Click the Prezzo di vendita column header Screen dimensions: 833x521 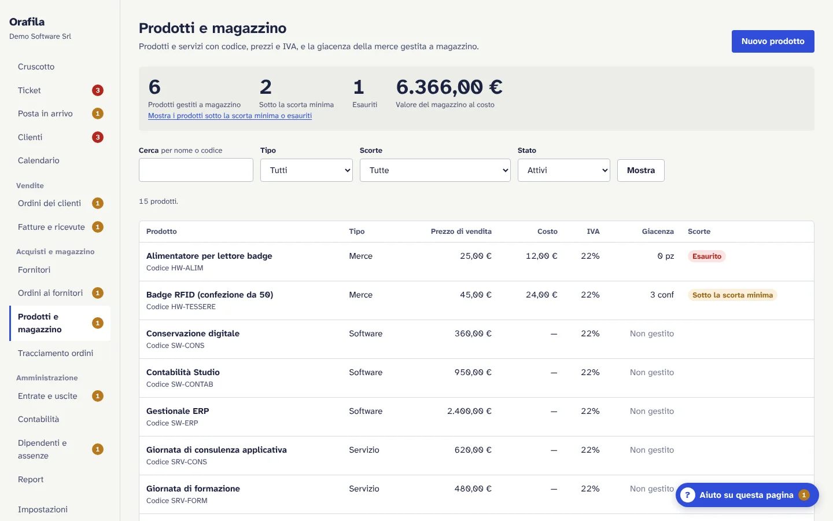pyautogui.click(x=461, y=232)
